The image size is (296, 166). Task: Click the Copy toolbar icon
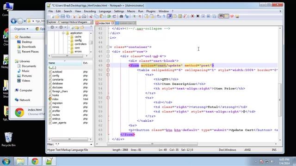click(97, 17)
